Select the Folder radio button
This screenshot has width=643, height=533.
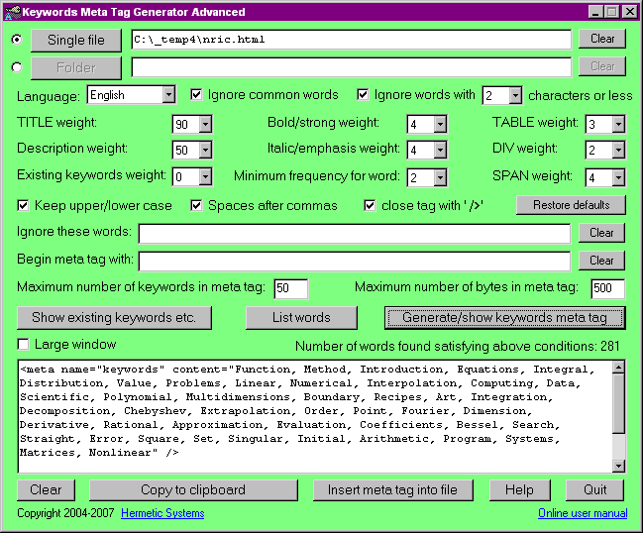pos(15,67)
